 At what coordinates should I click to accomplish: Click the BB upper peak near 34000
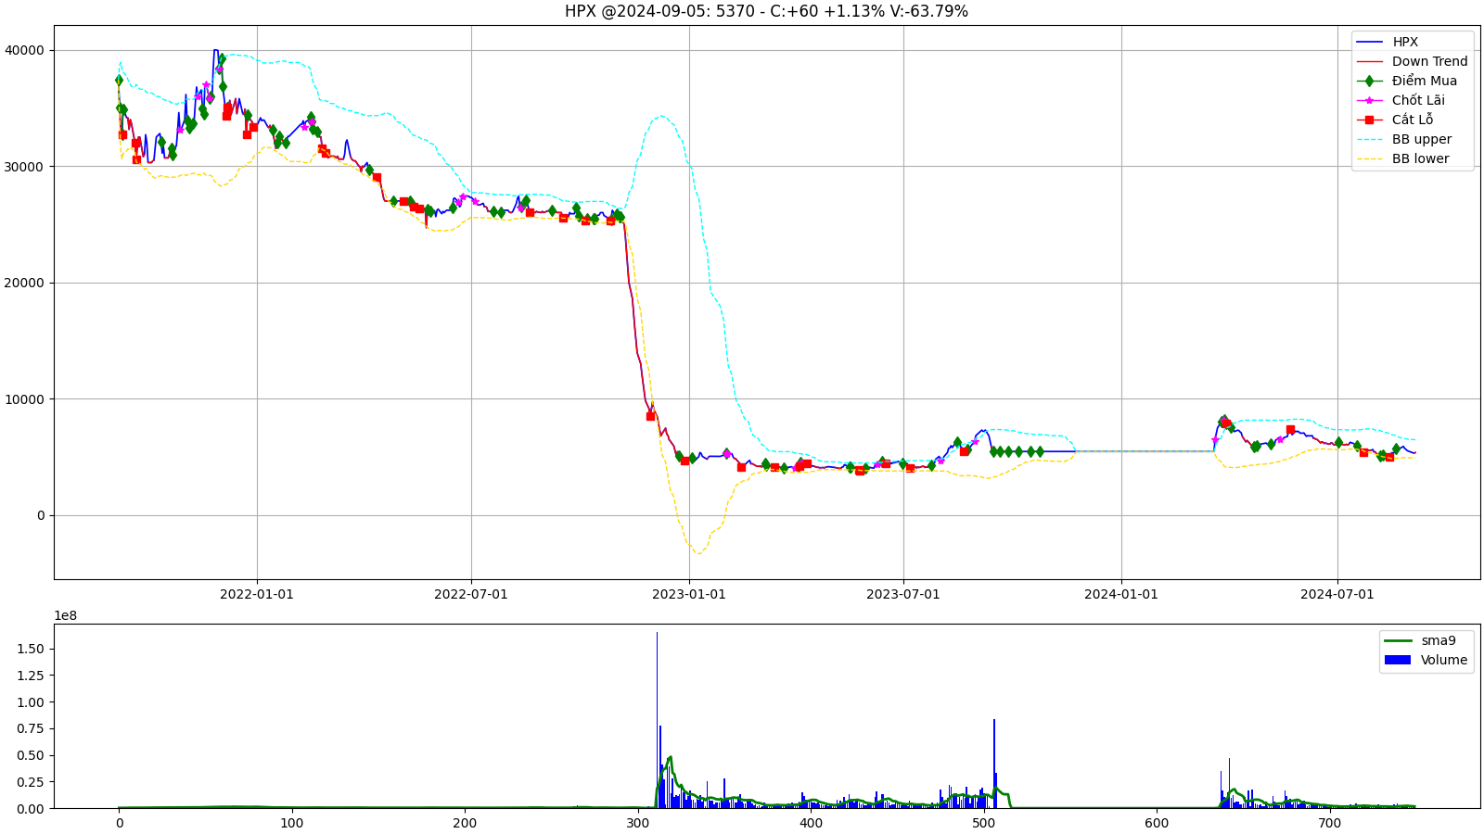pos(660,116)
